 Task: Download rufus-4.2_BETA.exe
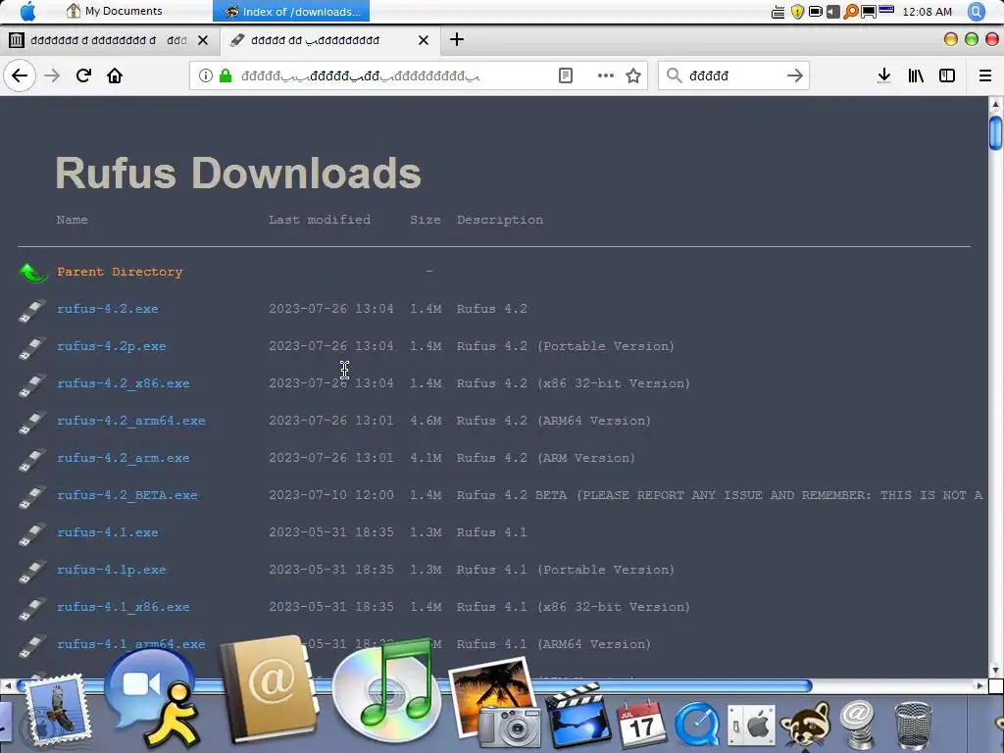point(127,495)
